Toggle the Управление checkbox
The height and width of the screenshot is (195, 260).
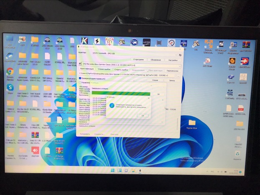(x=80, y=83)
